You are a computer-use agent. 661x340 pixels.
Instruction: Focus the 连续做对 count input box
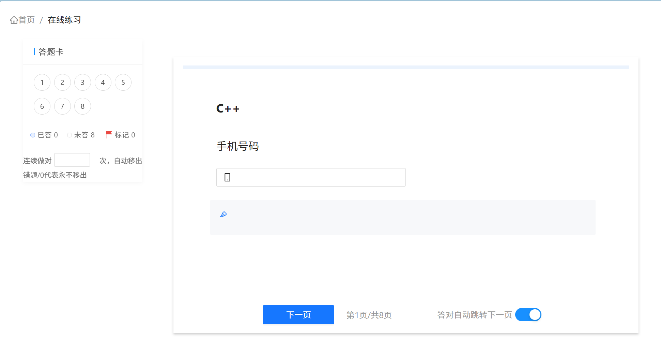coord(72,160)
